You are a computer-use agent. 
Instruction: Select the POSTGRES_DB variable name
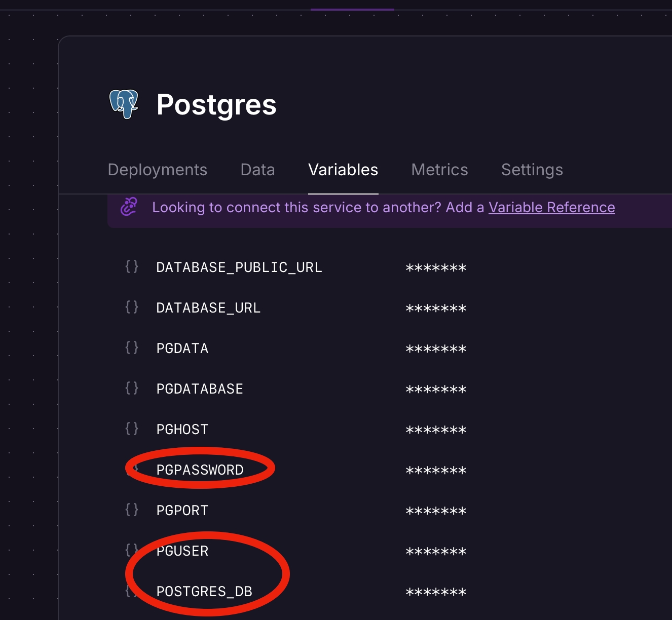tap(204, 592)
